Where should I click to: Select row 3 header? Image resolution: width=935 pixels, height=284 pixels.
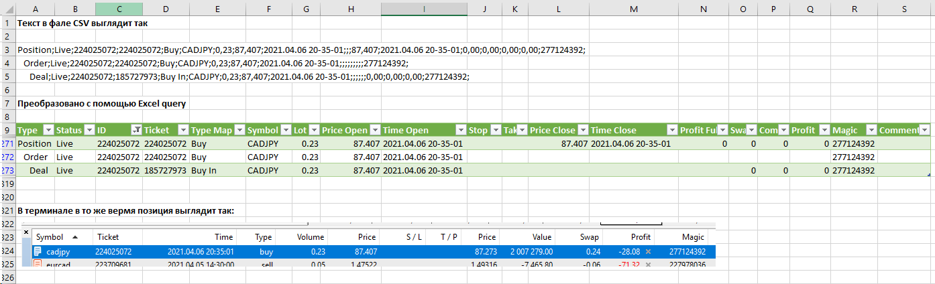[x=7, y=50]
